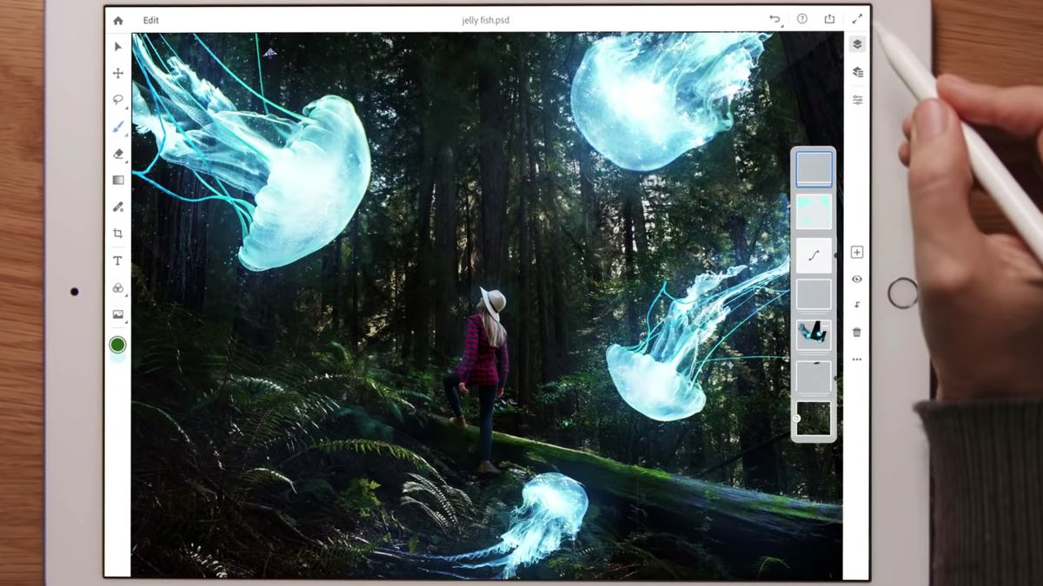
Task: Choose the Lasso selection tool
Action: tap(117, 100)
